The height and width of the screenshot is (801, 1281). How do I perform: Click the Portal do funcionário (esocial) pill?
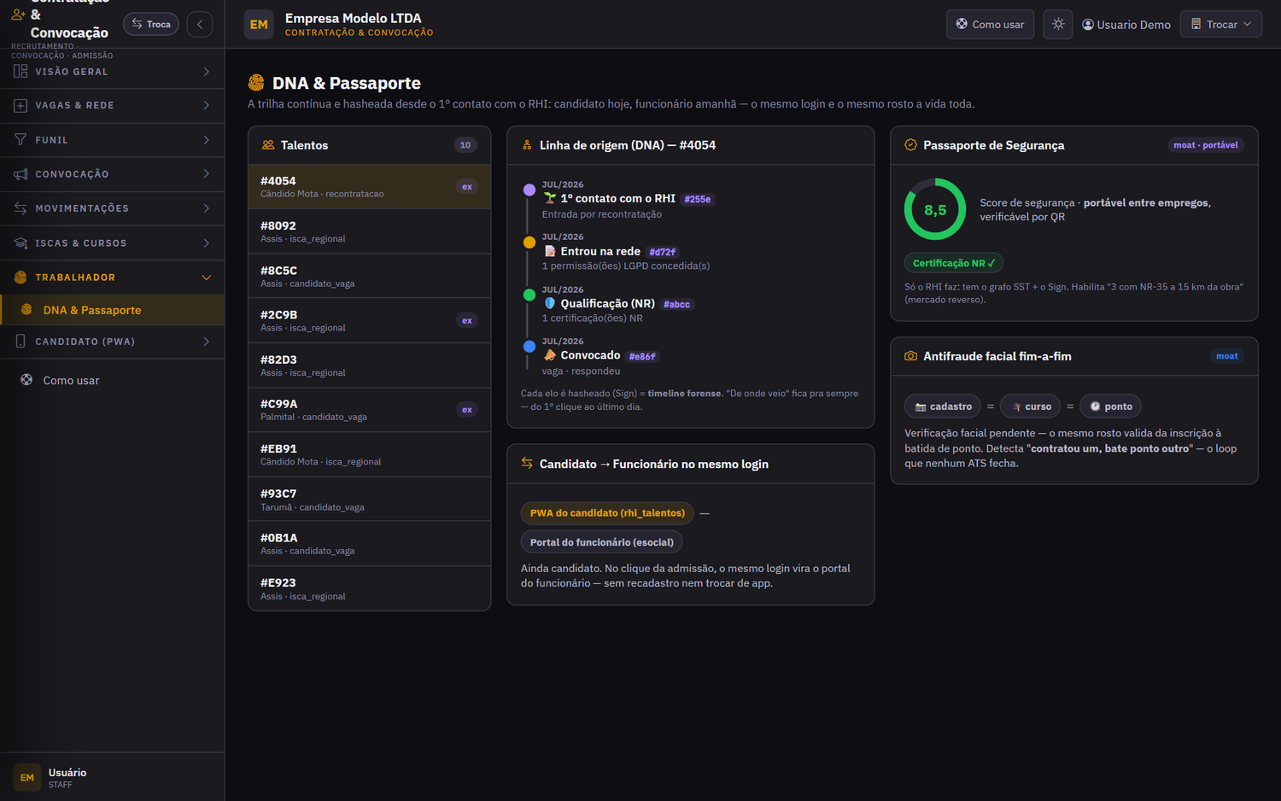602,542
